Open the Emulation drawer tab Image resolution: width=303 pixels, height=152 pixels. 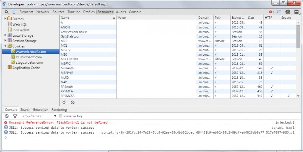tap(41, 109)
